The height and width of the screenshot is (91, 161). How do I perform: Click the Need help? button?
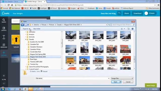click(x=151, y=85)
